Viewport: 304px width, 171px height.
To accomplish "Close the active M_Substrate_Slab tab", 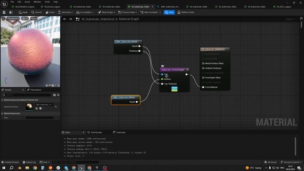I will [152, 7].
